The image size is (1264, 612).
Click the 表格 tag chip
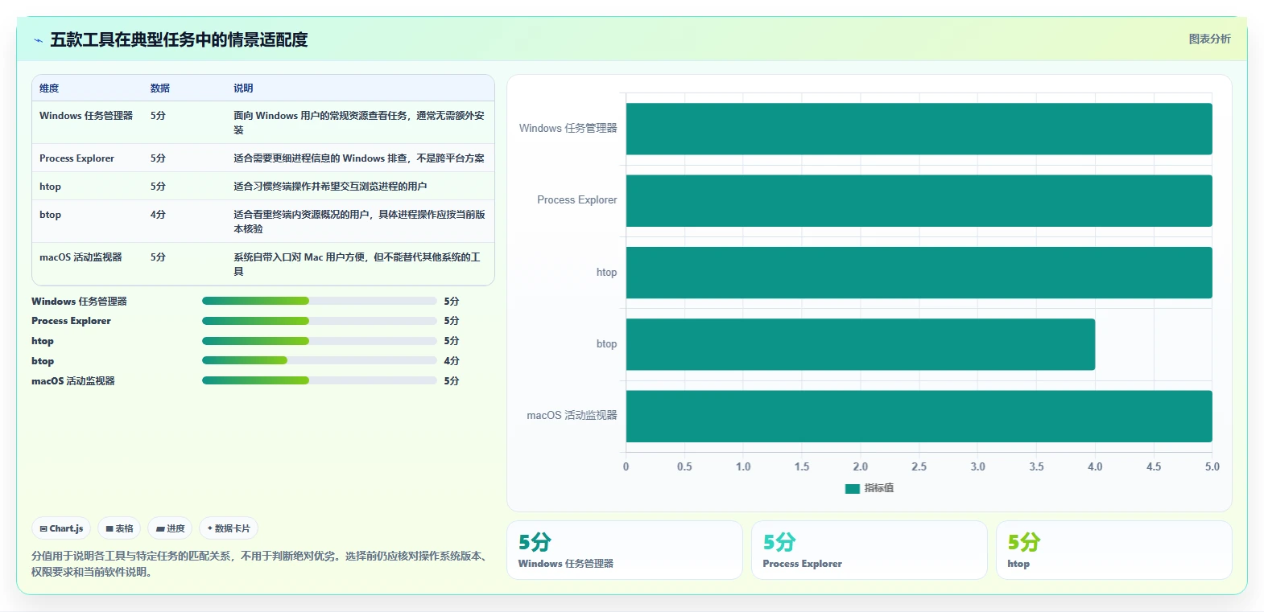coord(119,528)
